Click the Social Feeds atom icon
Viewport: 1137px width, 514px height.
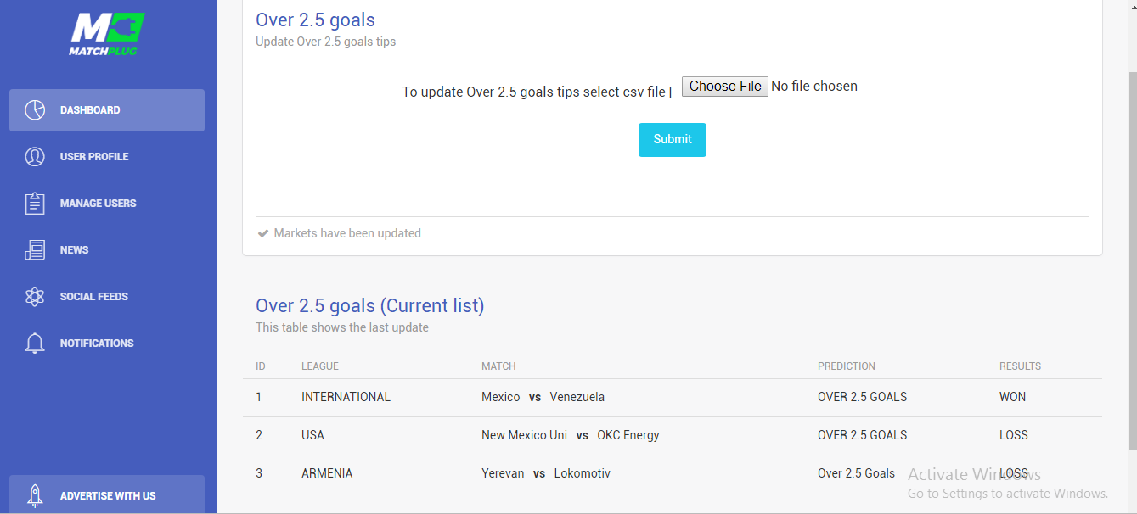[x=35, y=297]
